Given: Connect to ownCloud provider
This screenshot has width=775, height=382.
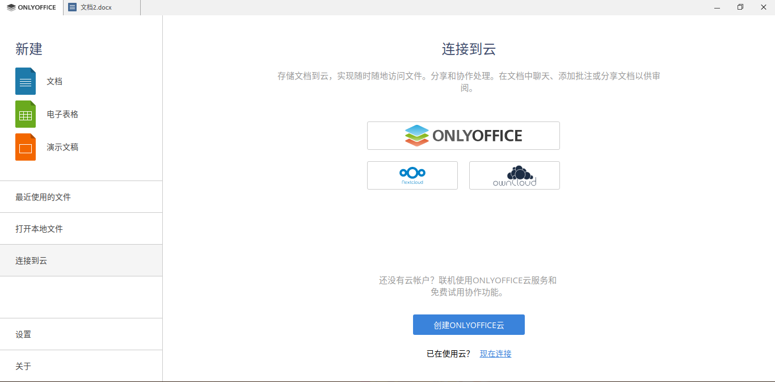Looking at the screenshot, I should tap(515, 175).
